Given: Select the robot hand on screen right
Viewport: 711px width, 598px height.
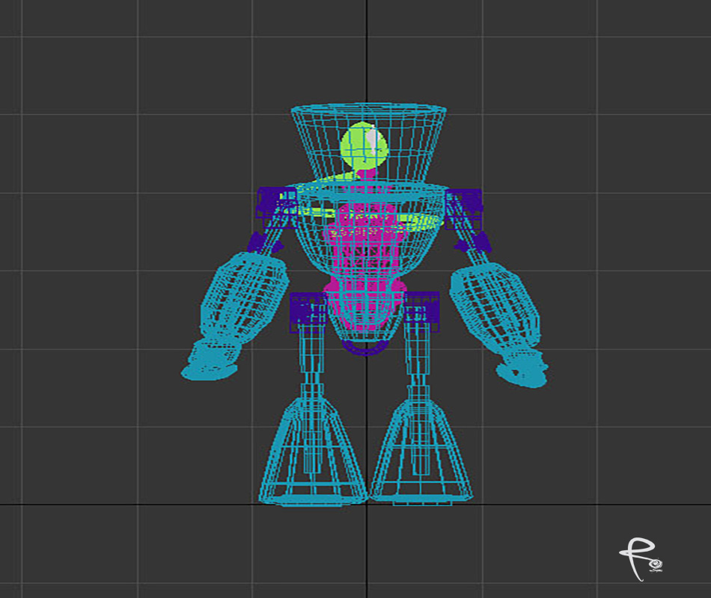Looking at the screenshot, I should pyautogui.click(x=522, y=366).
